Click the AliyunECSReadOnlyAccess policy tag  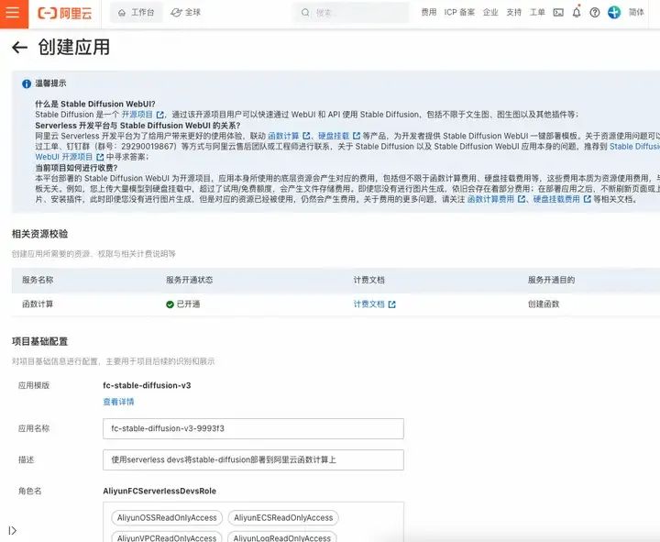pos(283,518)
